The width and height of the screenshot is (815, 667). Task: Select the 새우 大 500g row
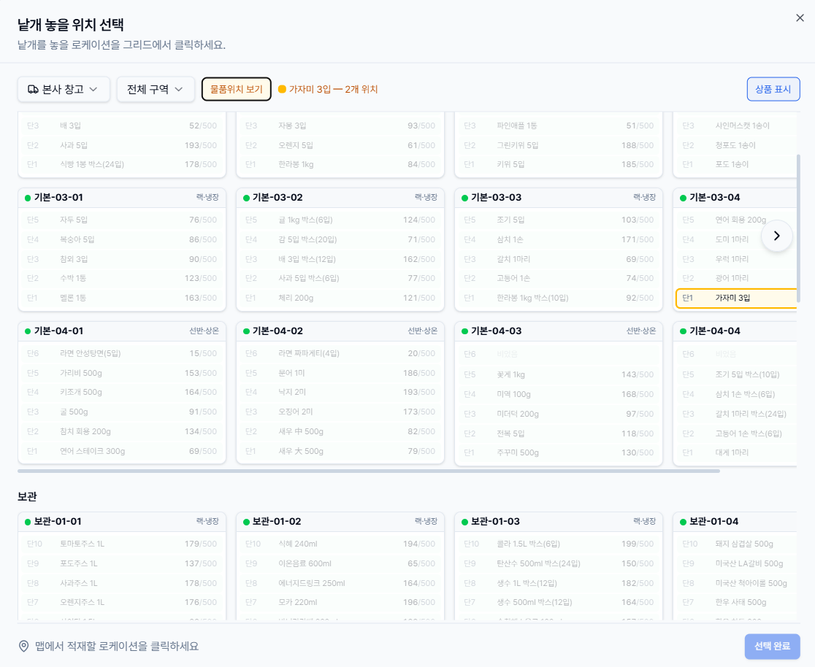coord(340,452)
